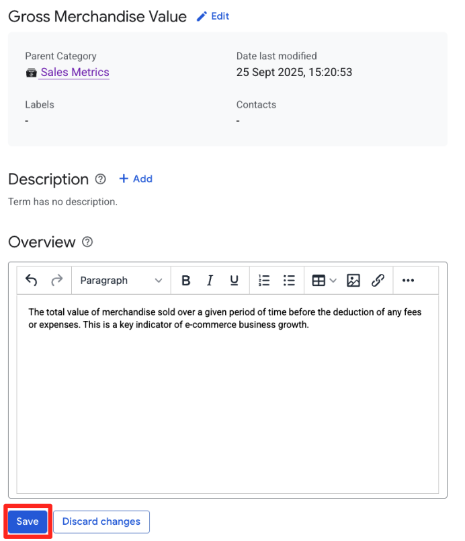Open the Paragraph style dropdown

click(121, 281)
